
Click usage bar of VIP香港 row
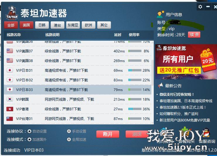(135, 109)
